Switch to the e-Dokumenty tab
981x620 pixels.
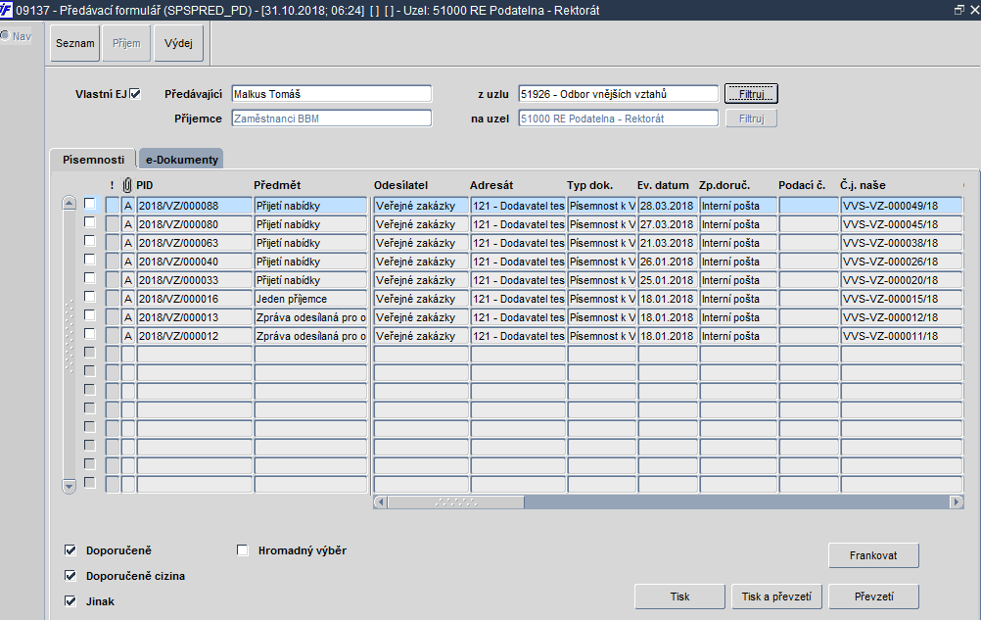tap(181, 160)
